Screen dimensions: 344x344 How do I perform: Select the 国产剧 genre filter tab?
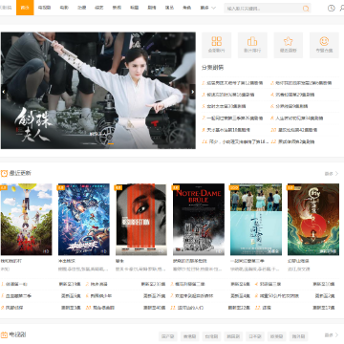pyautogui.click(x=167, y=336)
